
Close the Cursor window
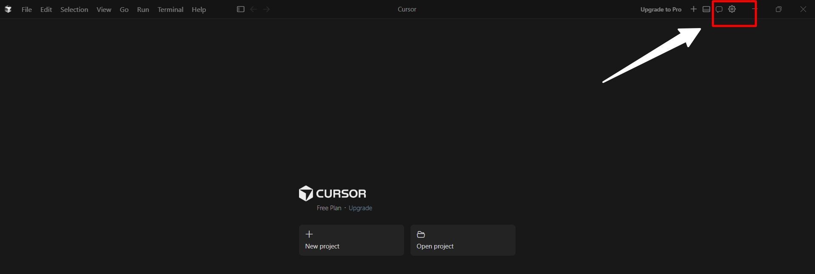[803, 9]
